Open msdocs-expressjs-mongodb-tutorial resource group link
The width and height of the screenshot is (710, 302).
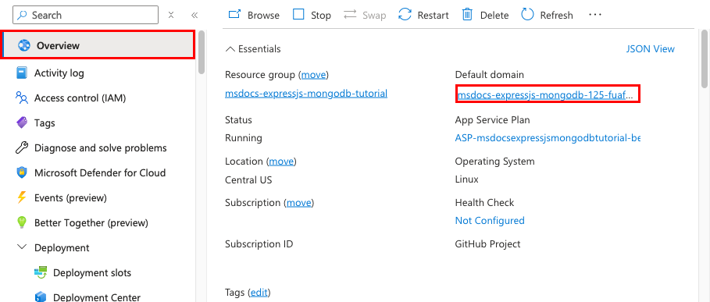coord(306,94)
